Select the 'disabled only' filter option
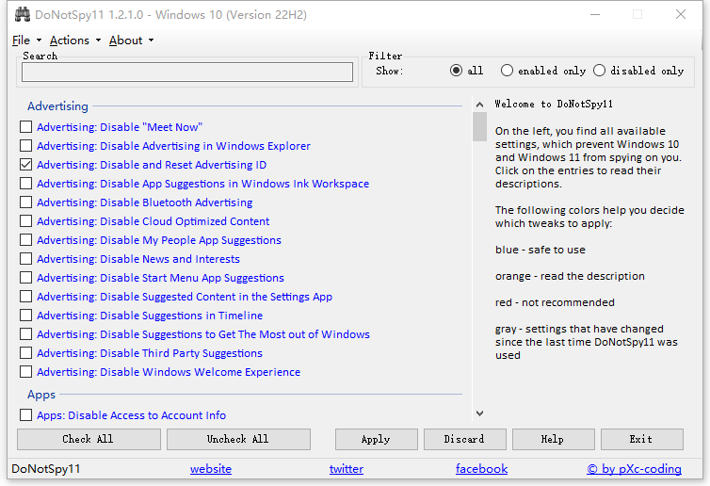710x486 pixels. point(599,71)
